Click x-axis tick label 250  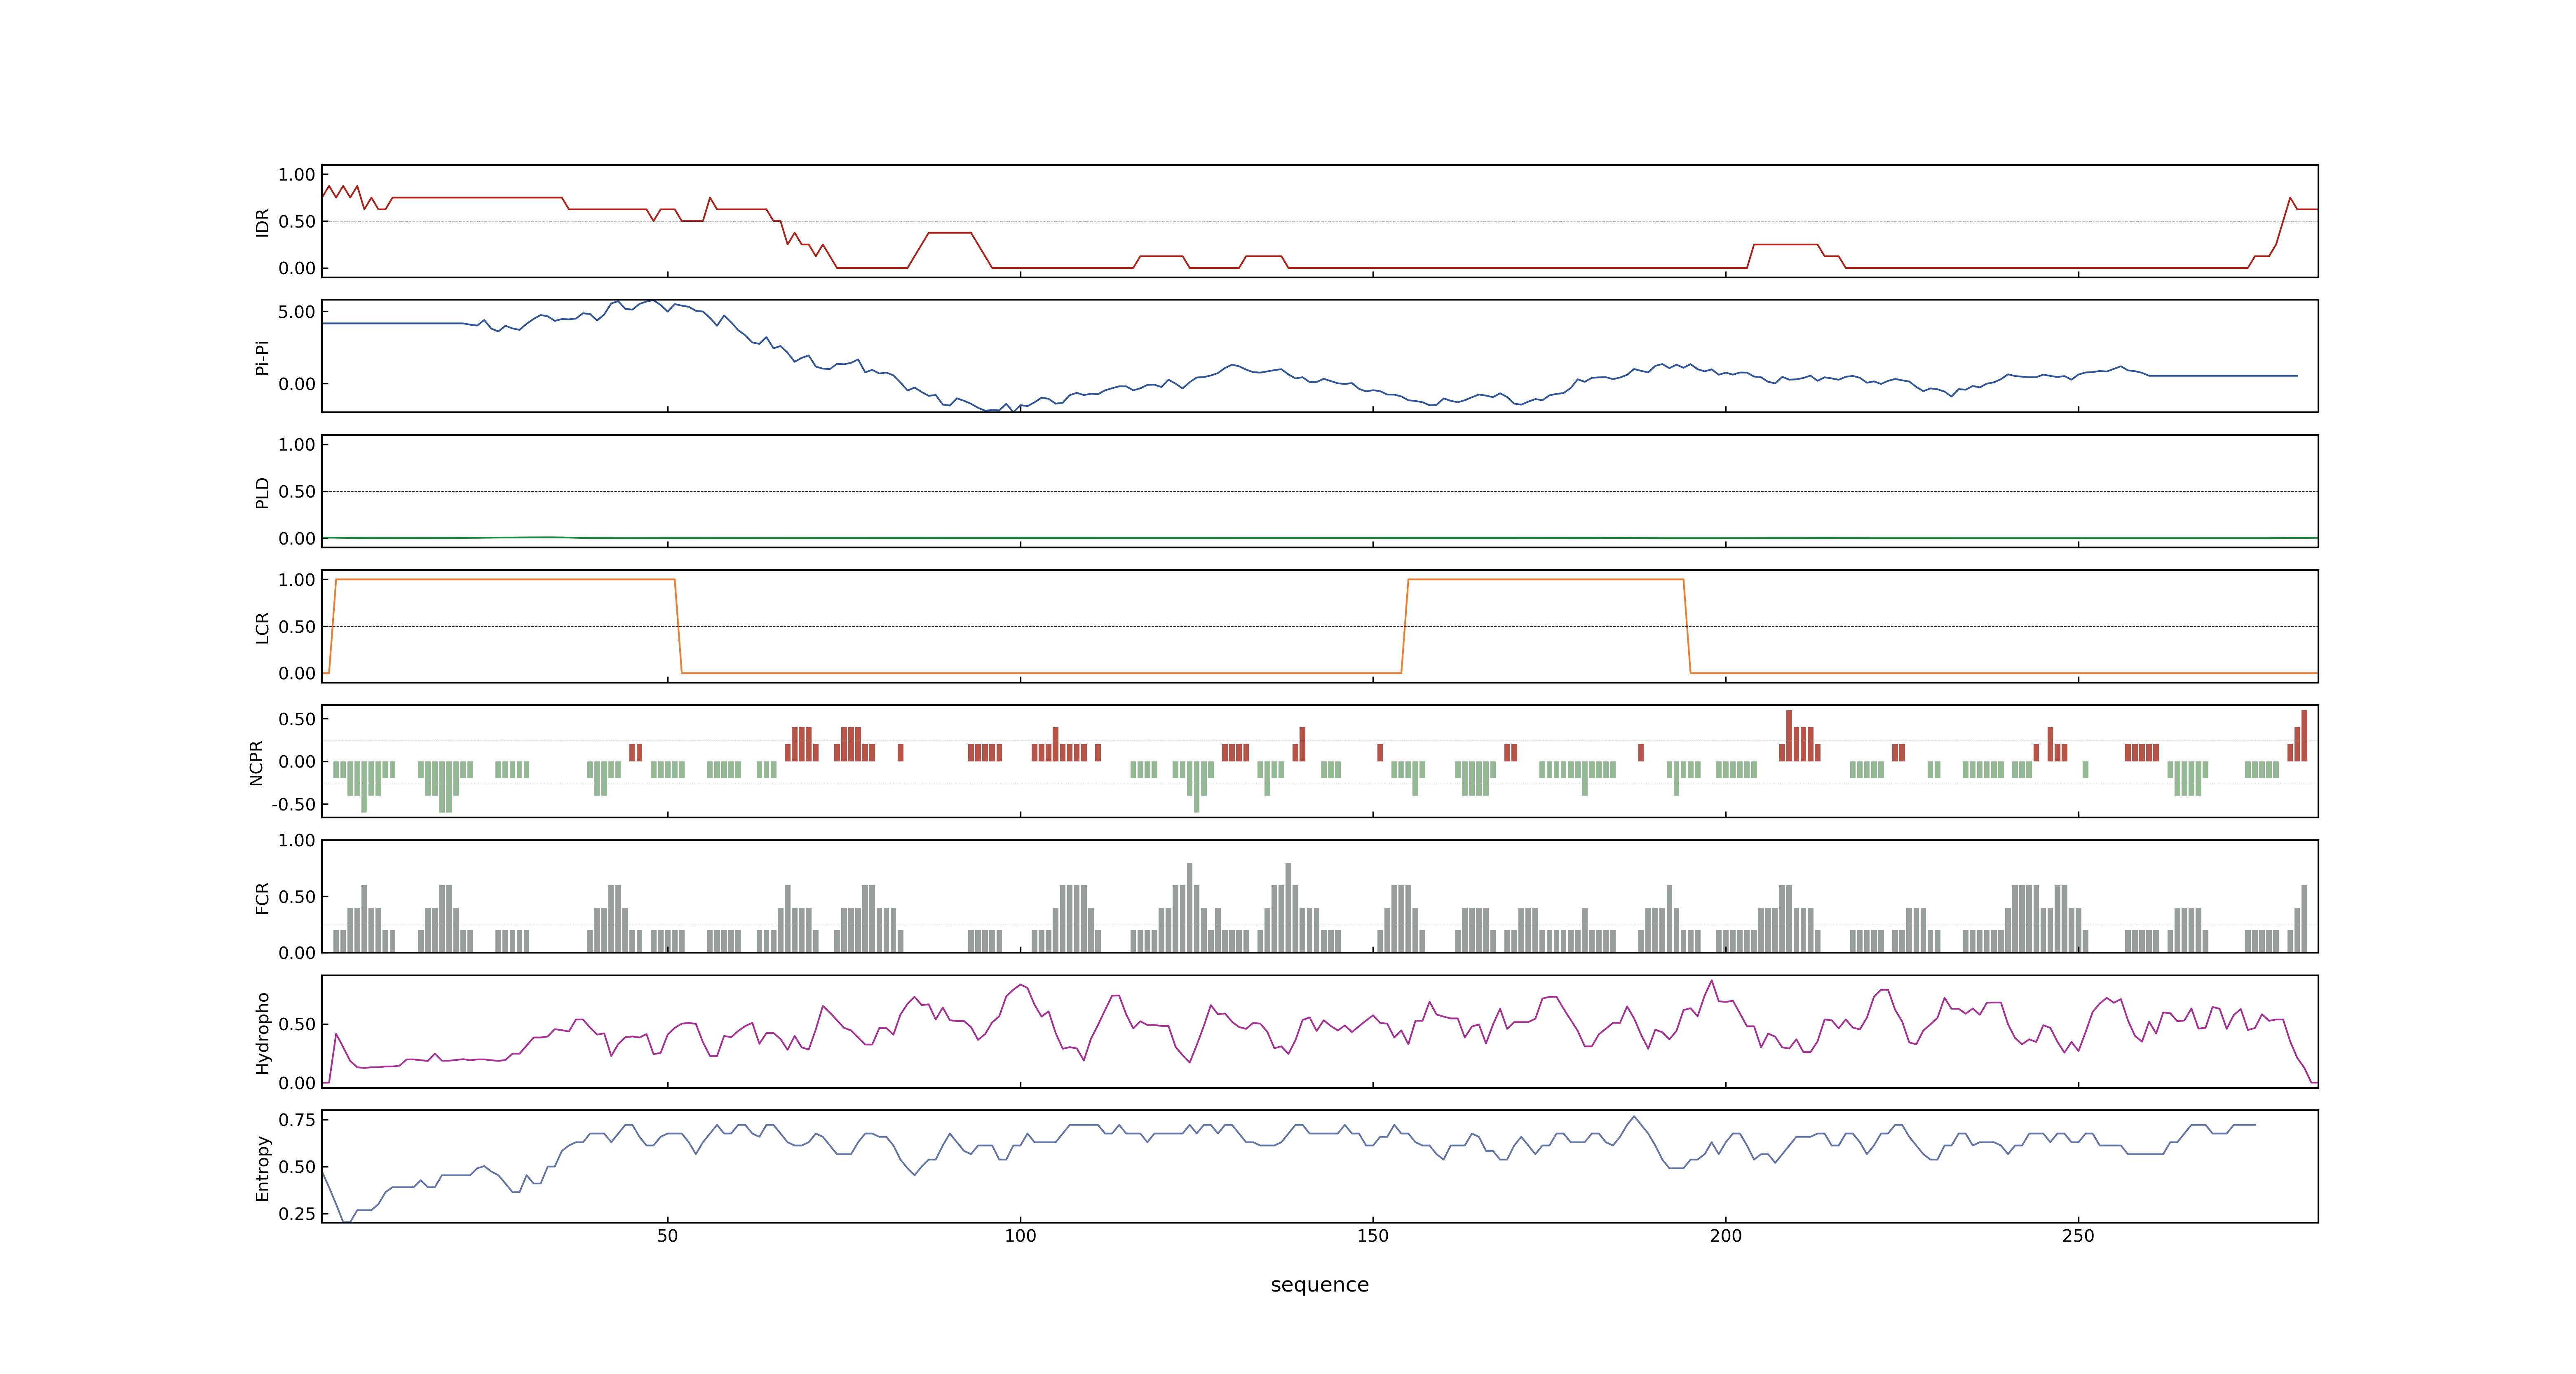[x=2078, y=1236]
